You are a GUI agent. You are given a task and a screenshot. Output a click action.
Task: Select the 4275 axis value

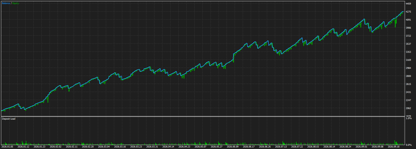408,12
